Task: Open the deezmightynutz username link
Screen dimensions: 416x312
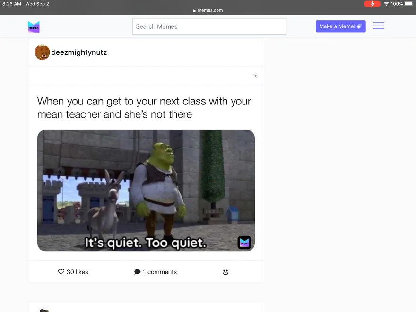Action: point(79,52)
